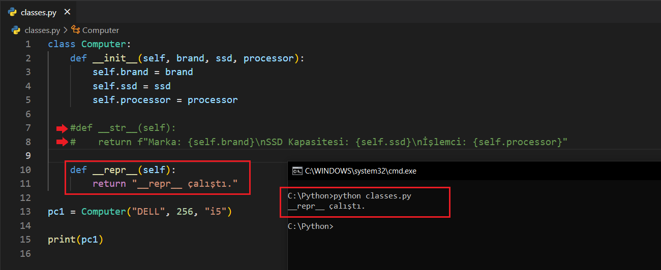Select line number 1 in the gutter
The image size is (661, 270).
[x=28, y=44]
